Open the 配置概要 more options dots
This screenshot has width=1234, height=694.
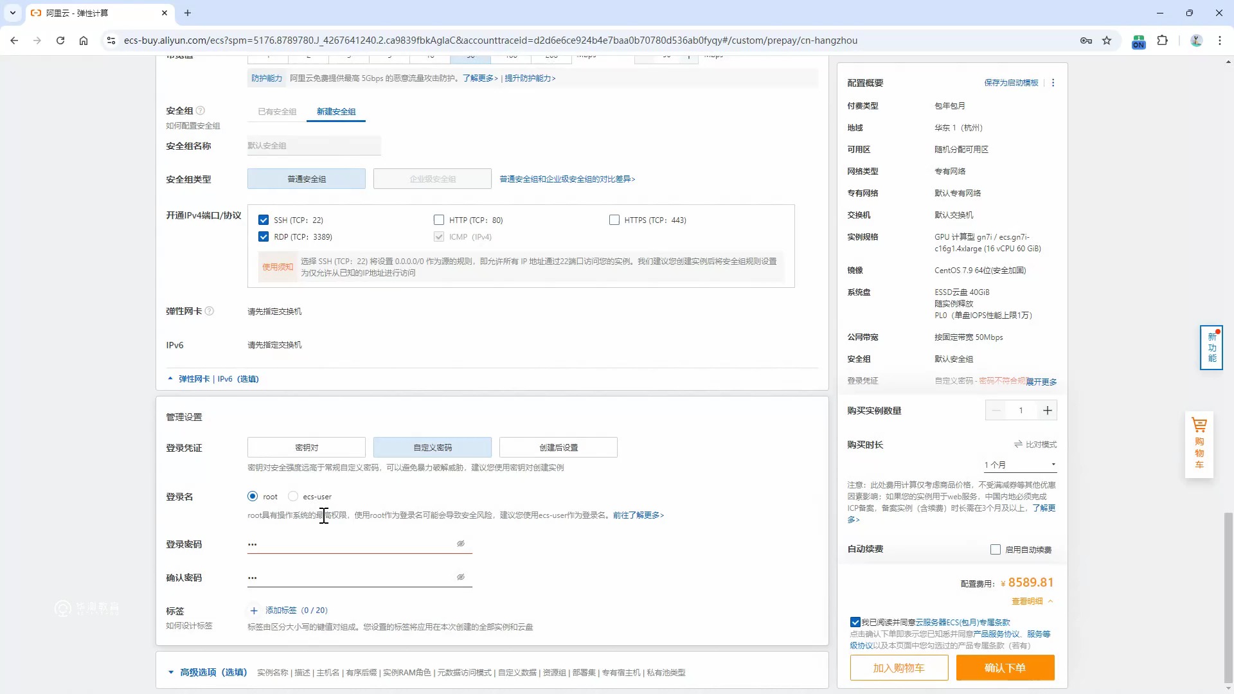(x=1053, y=83)
